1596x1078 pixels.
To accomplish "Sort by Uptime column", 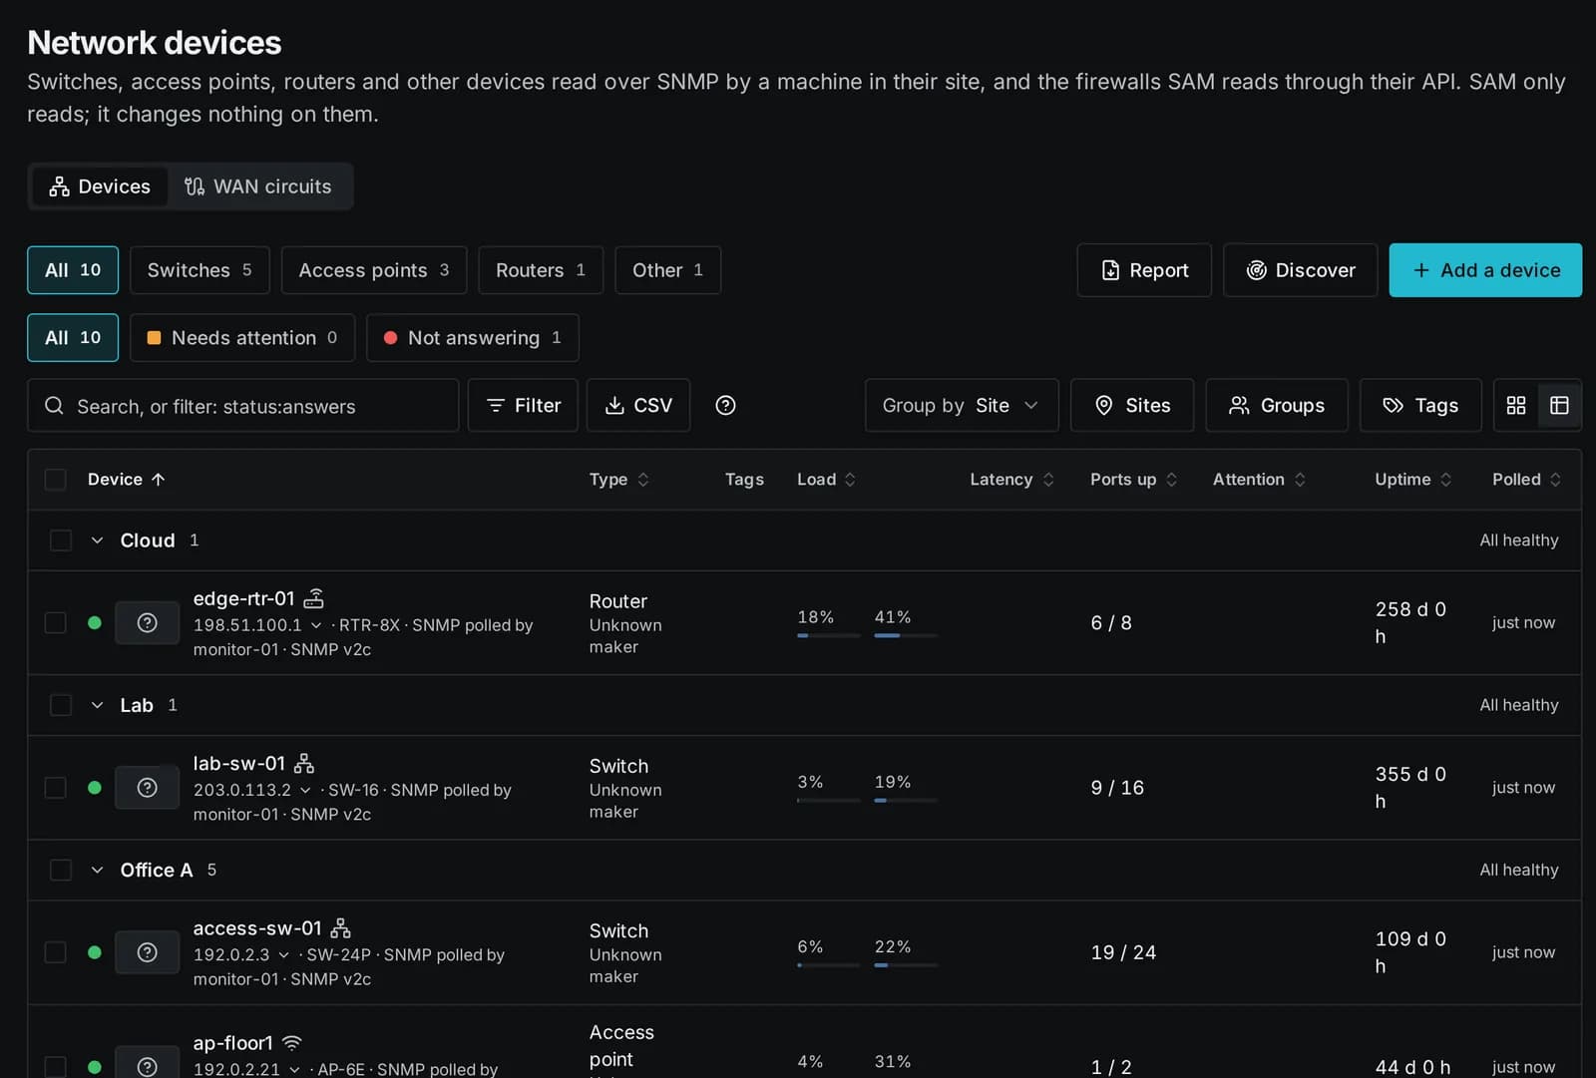I will pos(1412,480).
